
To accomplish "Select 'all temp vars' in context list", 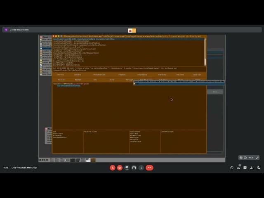I will point(135,136).
